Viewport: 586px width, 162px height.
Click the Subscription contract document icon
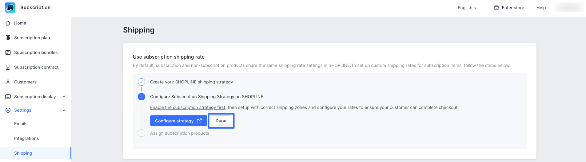coord(8,67)
